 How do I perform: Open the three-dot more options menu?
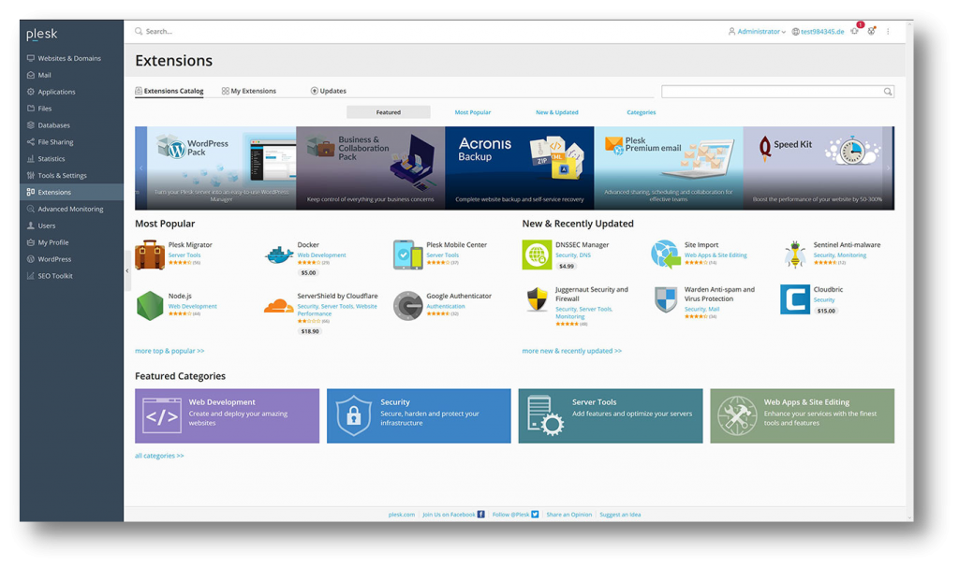888,32
